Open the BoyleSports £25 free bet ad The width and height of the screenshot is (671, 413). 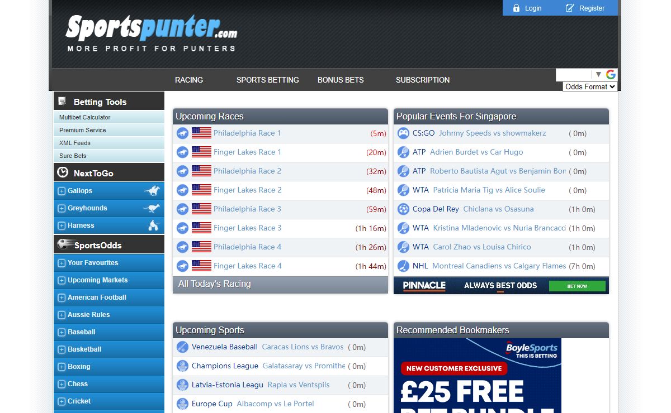478,376
